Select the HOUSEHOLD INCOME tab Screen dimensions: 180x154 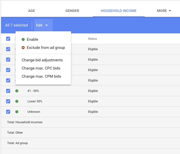[x=119, y=11]
